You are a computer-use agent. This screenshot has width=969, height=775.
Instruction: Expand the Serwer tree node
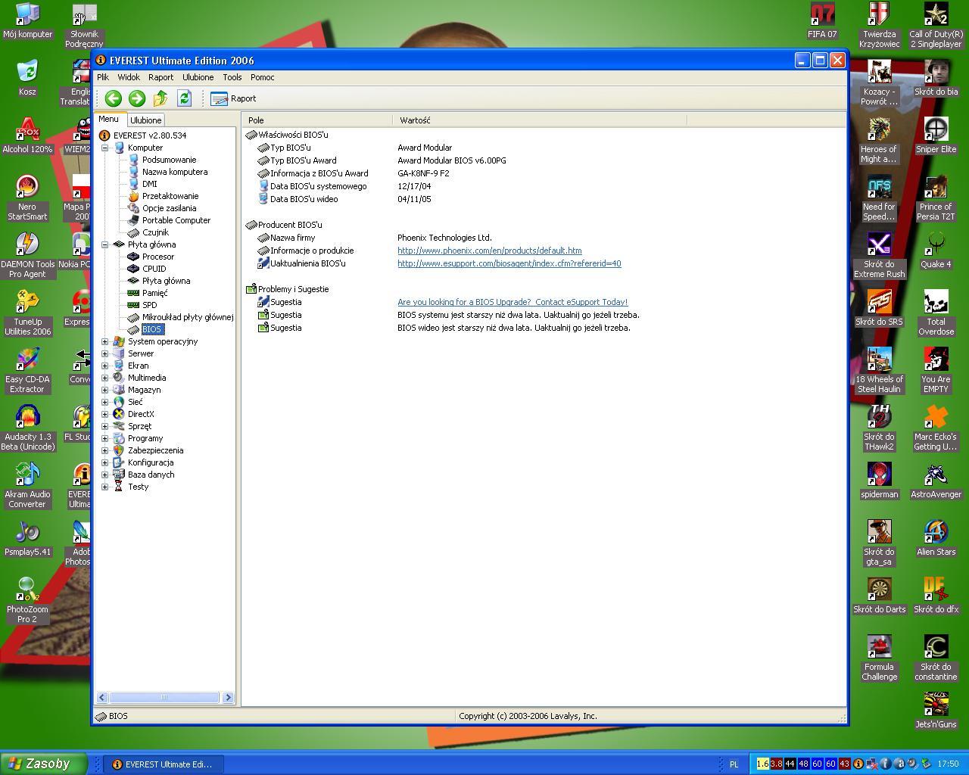105,353
